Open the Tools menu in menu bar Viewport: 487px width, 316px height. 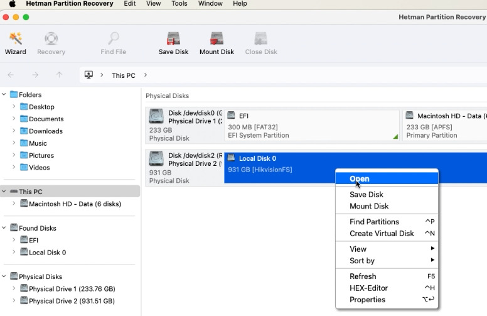point(179,3)
